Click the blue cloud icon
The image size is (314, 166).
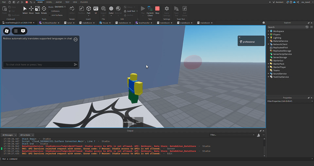294,2
